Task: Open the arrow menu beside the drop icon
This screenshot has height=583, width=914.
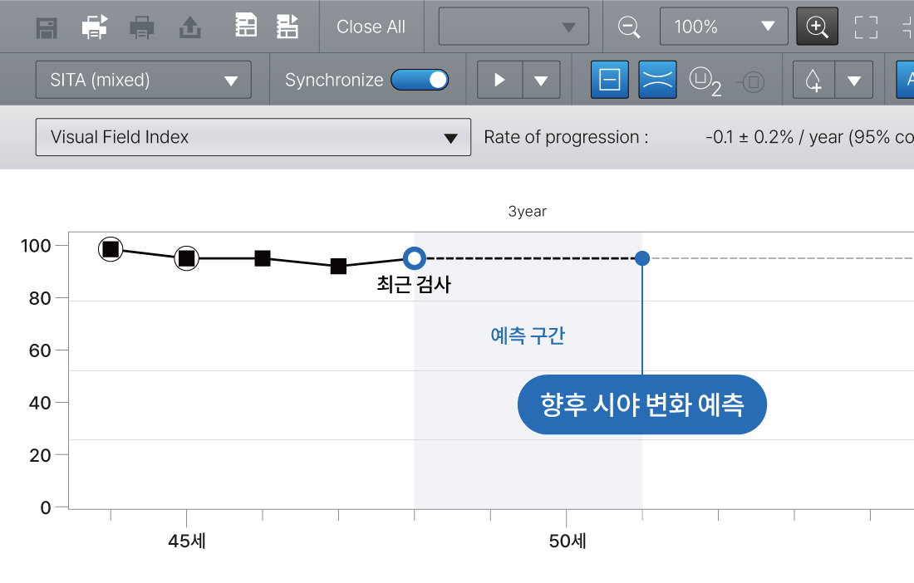Action: click(854, 80)
